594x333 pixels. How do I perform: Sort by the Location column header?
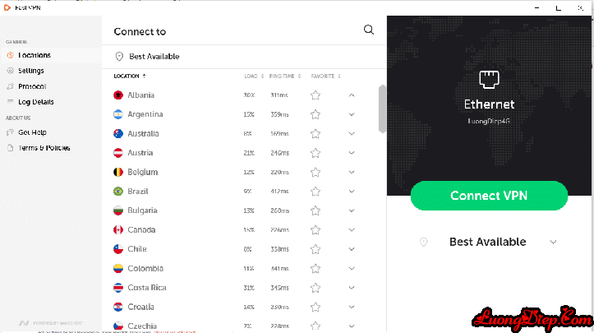click(128, 76)
